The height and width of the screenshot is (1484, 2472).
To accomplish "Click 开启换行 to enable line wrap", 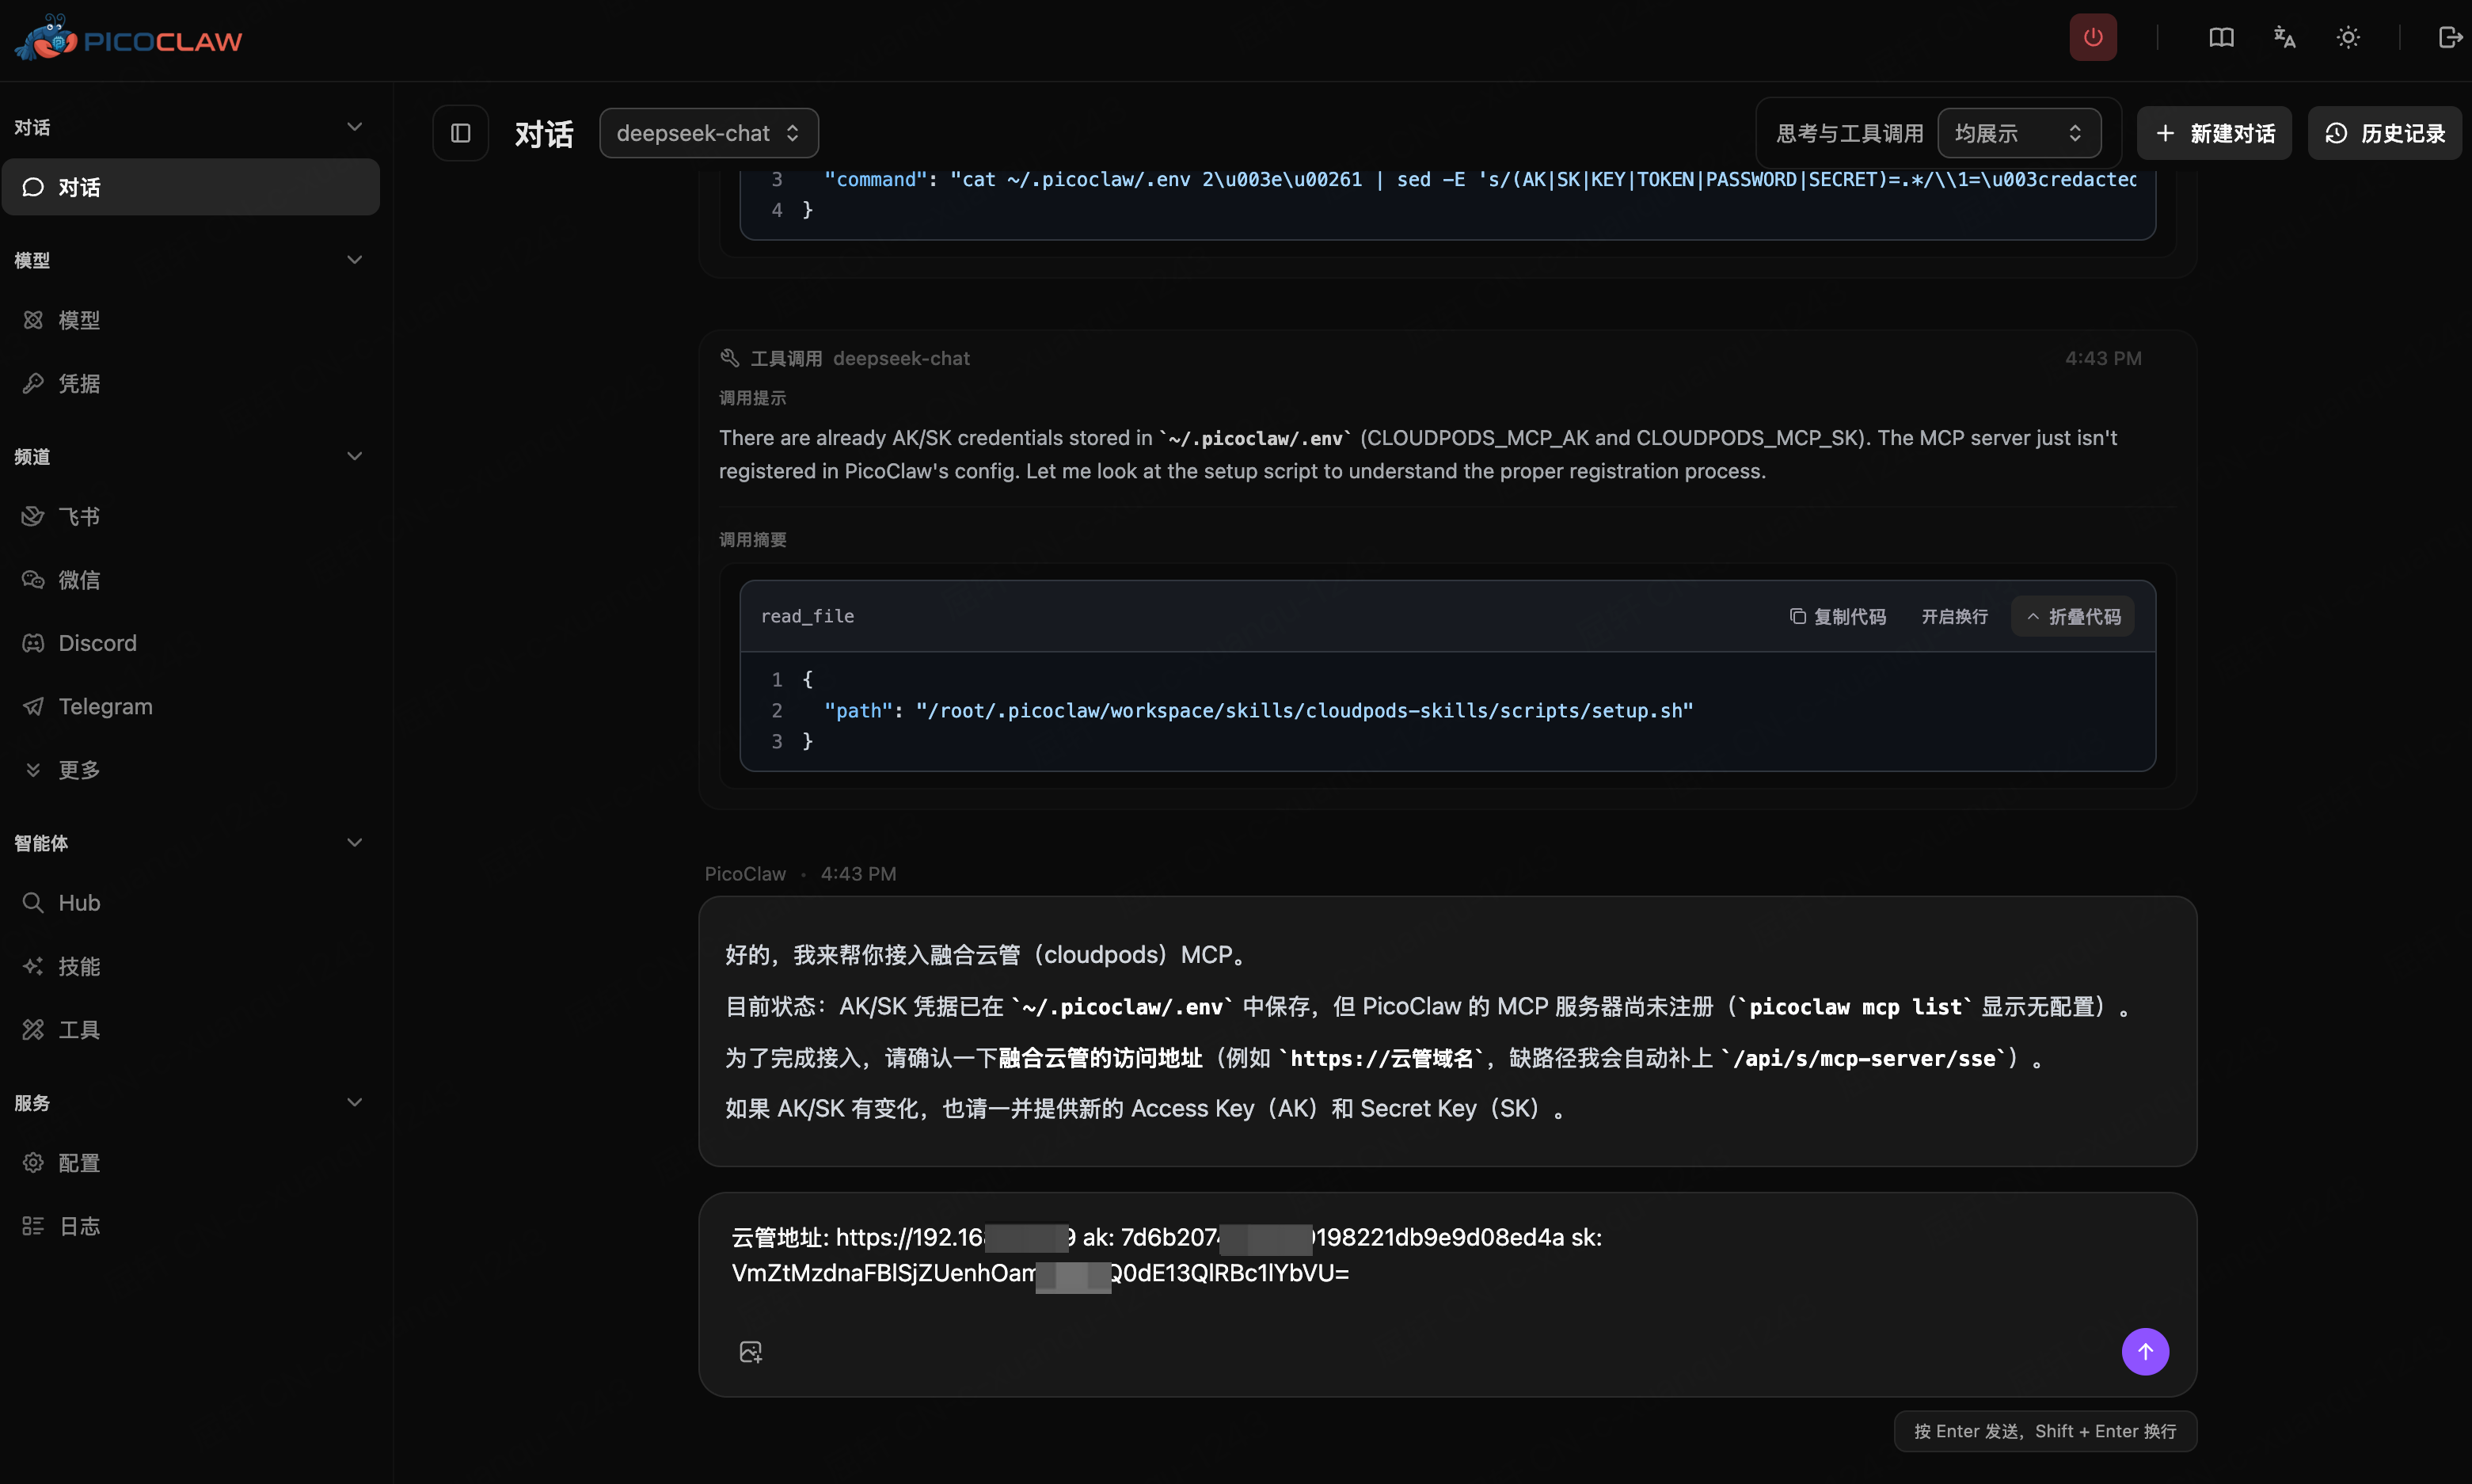I will (x=1954, y=616).
